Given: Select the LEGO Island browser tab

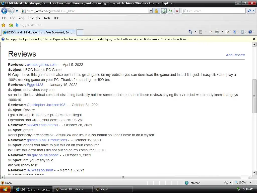Looking at the screenshot, I should (39, 32).
